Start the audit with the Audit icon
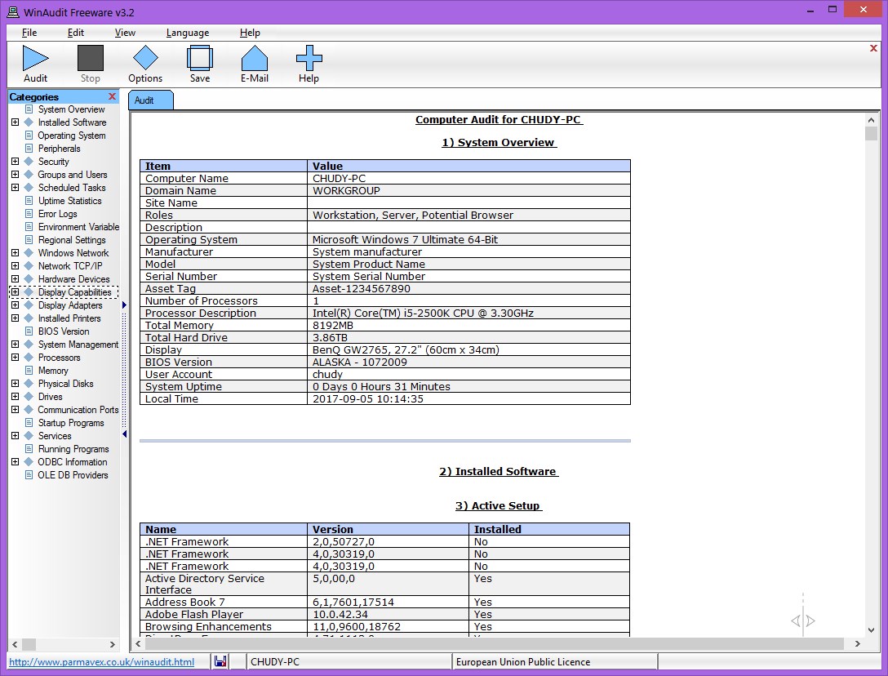888x676 pixels. click(x=35, y=59)
